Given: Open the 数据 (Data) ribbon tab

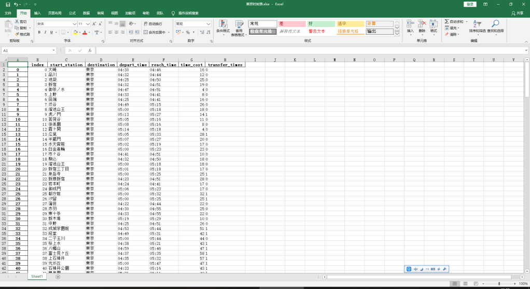Looking at the screenshot, I should (86, 13).
